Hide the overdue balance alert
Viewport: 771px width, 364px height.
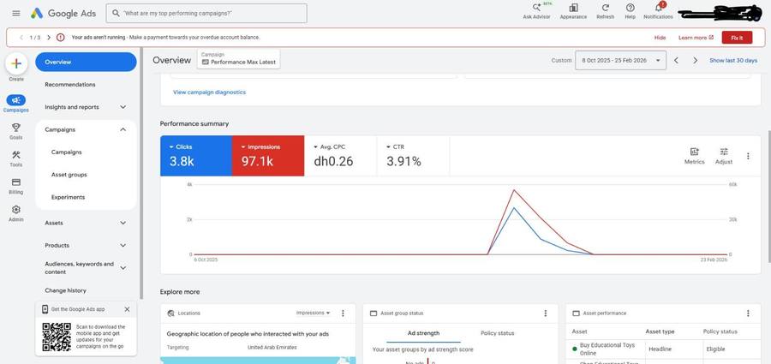point(660,38)
